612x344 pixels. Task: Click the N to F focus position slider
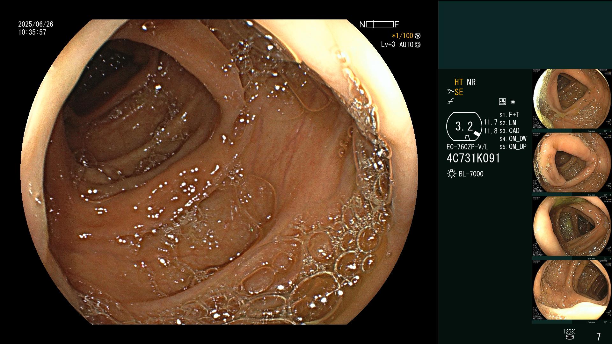pyautogui.click(x=379, y=25)
